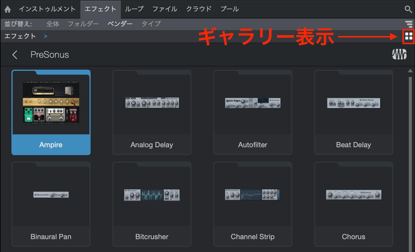
Task: Click the PreSonus vendor logo
Action: click(399, 54)
